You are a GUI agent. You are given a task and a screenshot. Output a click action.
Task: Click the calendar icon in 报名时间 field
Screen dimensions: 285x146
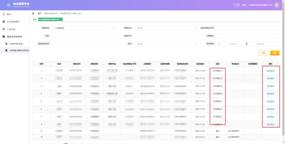[220, 44]
